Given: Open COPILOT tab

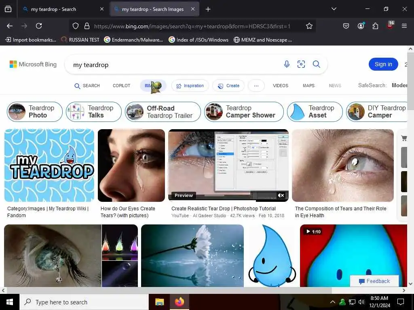Looking at the screenshot, I should (x=121, y=86).
